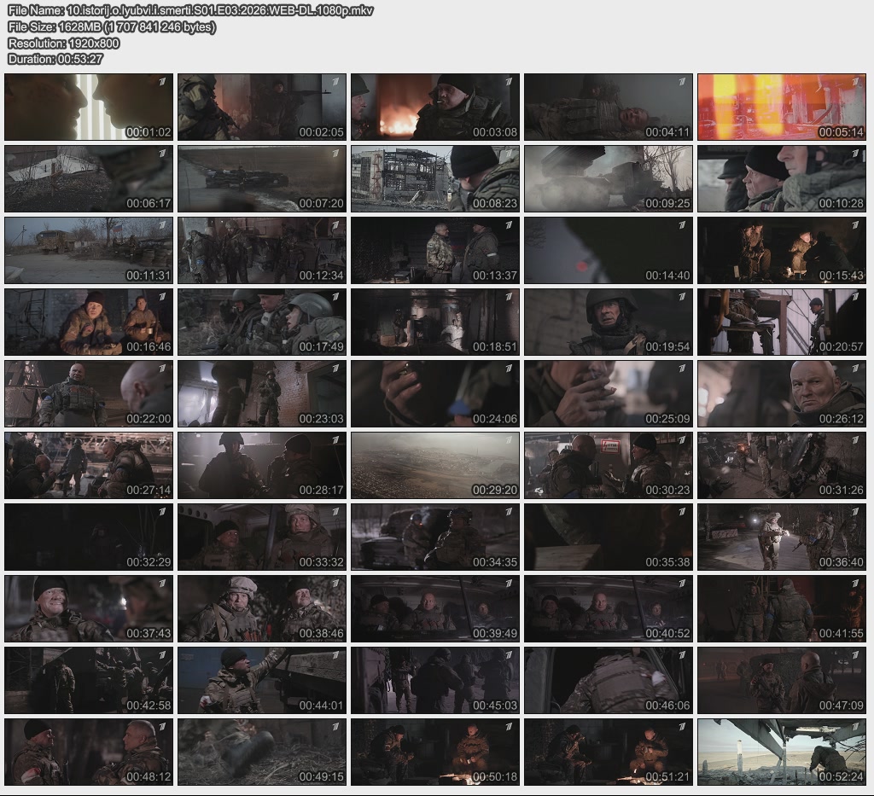
Task: Click the thumbnail marked 00:07:20
Action: pos(262,178)
